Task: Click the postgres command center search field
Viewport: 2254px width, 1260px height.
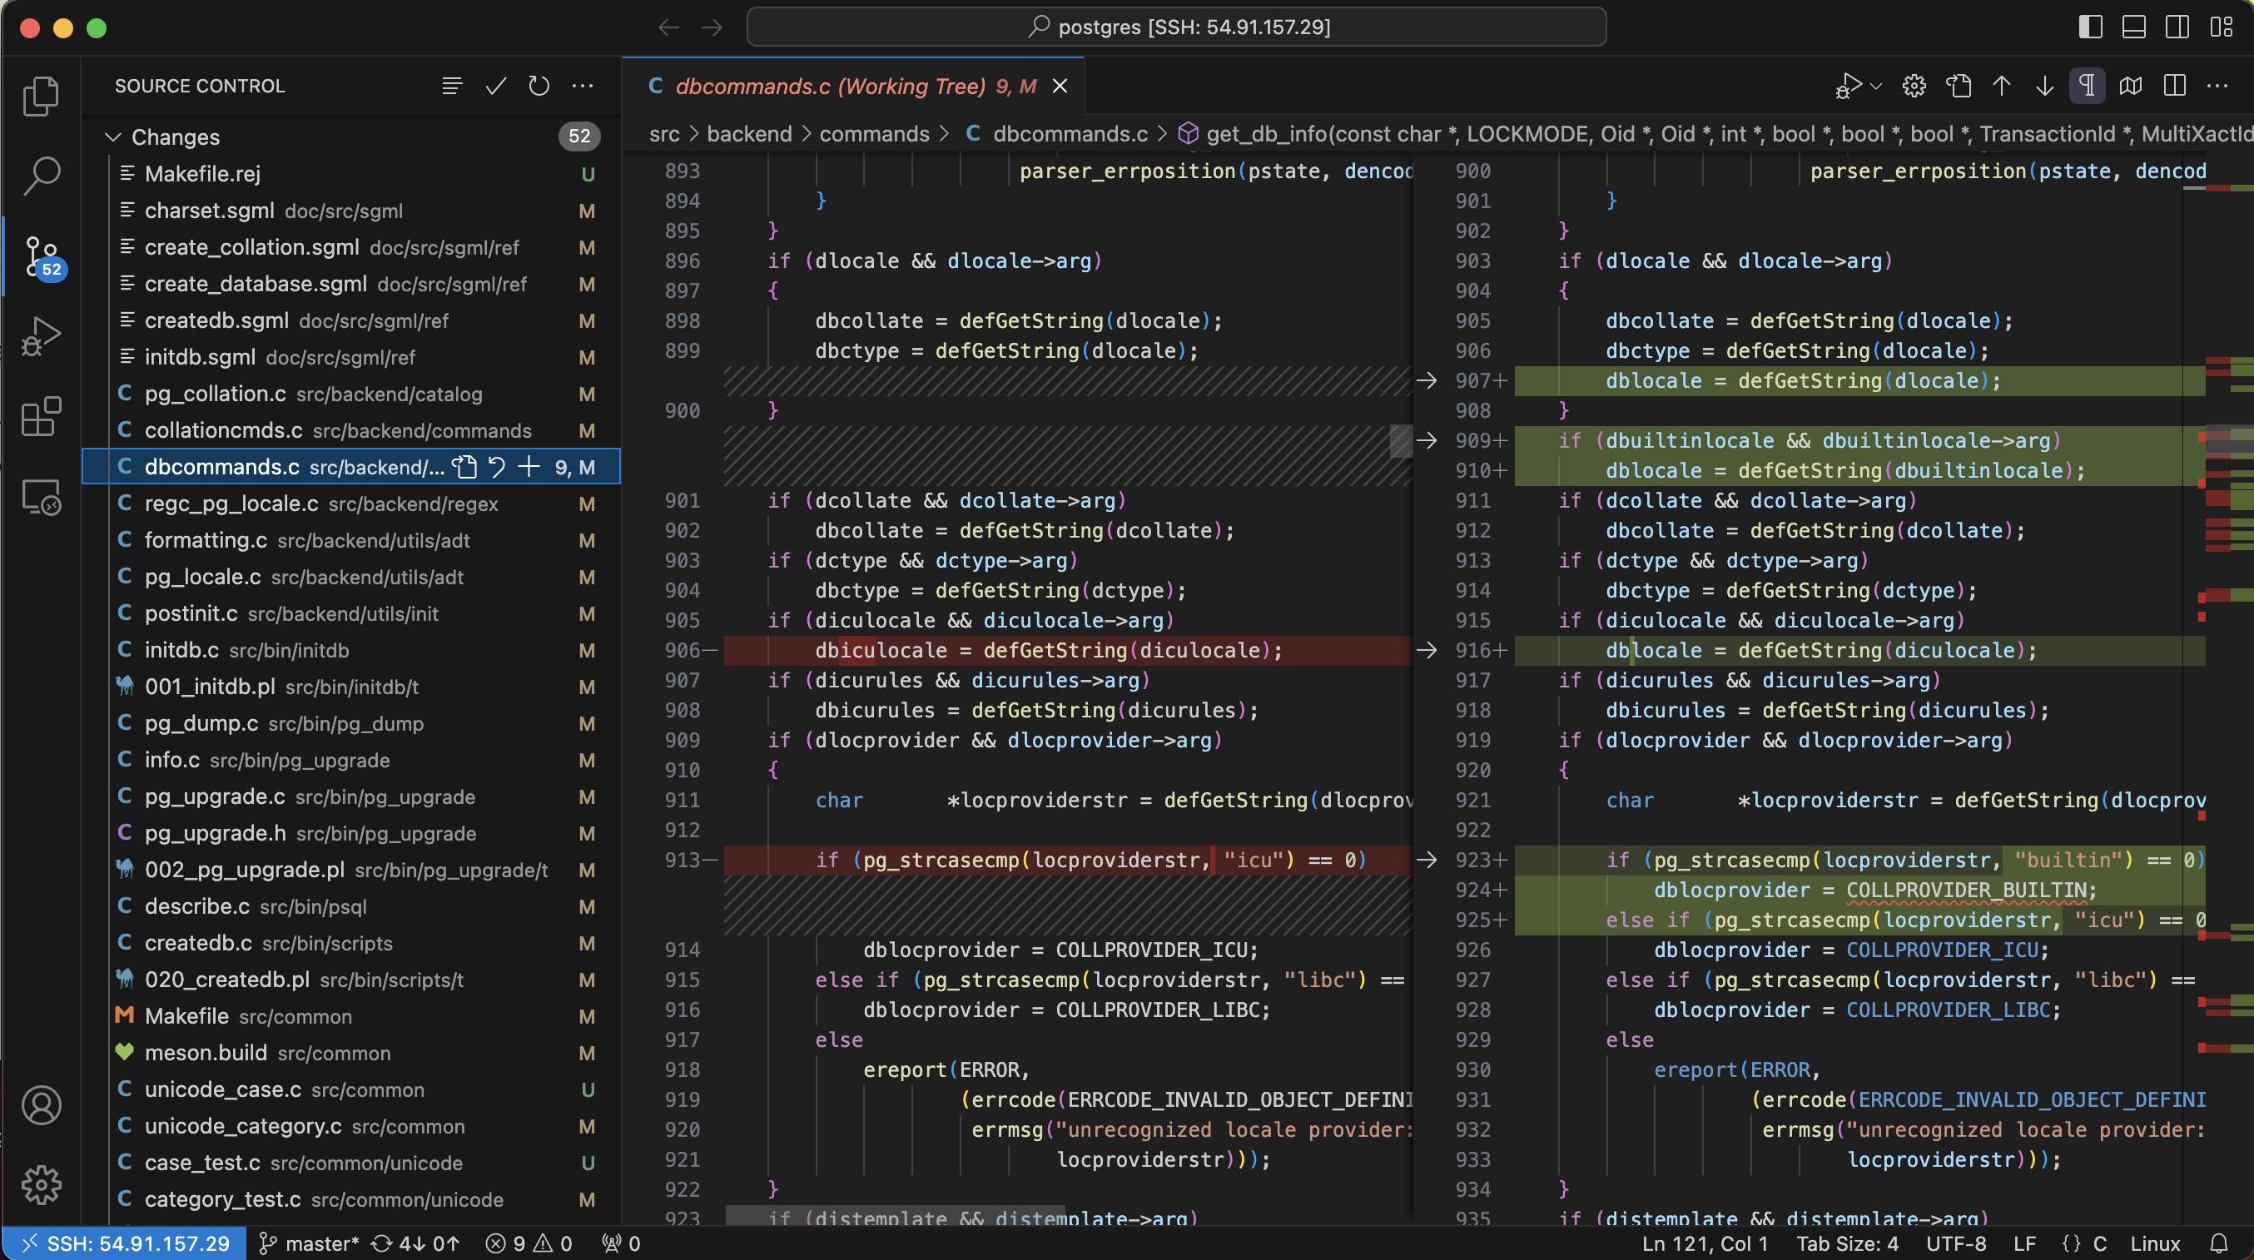Action: [x=1175, y=27]
